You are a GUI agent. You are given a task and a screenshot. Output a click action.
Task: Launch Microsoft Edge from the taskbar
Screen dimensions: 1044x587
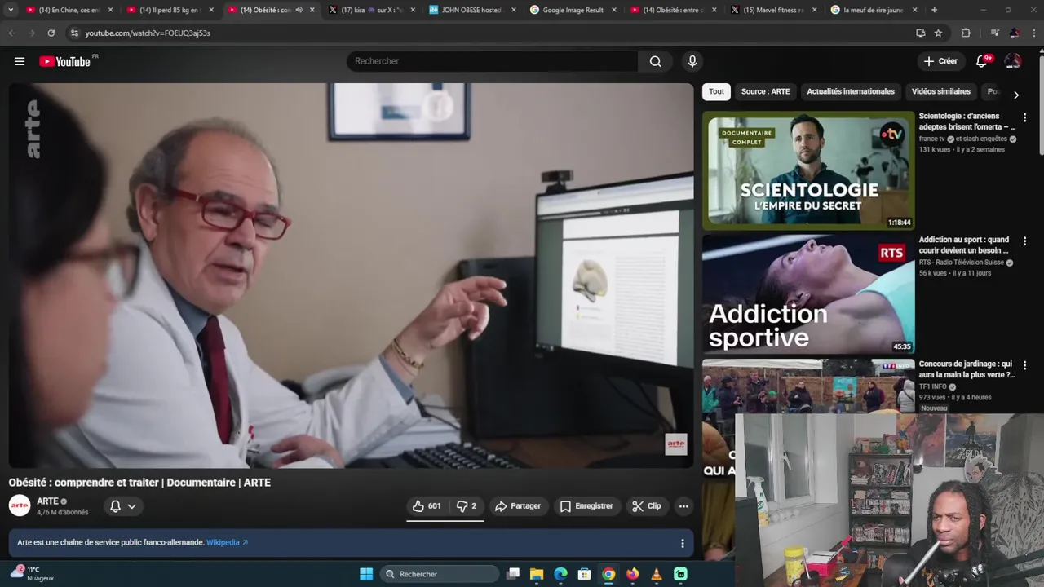(x=560, y=574)
